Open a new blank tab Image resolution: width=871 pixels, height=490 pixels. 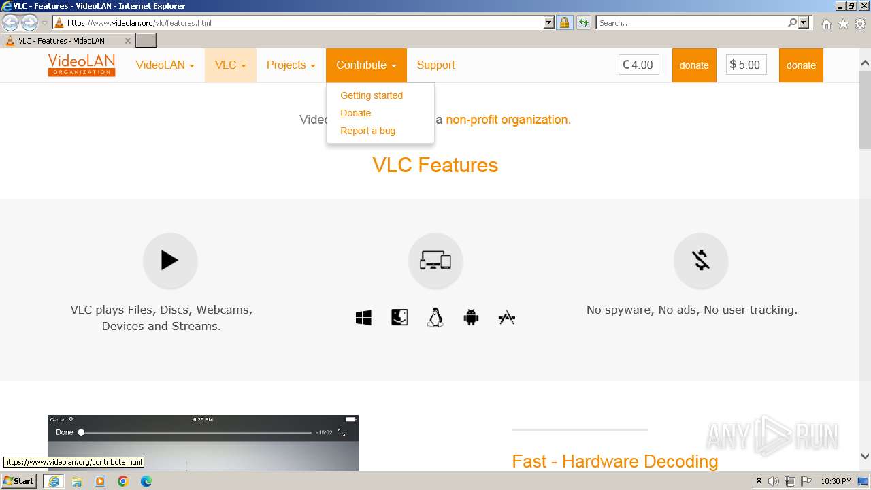pyautogui.click(x=146, y=41)
